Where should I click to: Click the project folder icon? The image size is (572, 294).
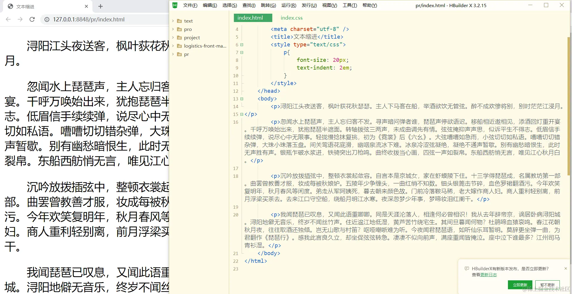[179, 37]
